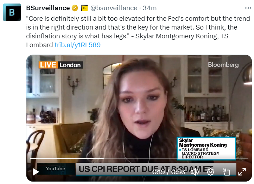Click the Bloomberg affiliate badge icon
Screen dimensions: 254x184
[x=84, y=8]
